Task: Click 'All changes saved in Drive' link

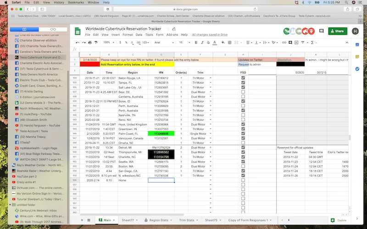Action: (x=210, y=35)
